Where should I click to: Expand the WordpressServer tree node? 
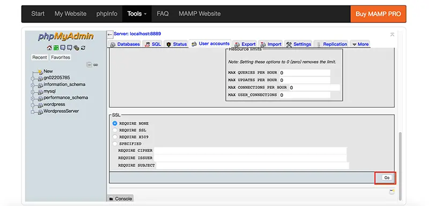coord(33,112)
